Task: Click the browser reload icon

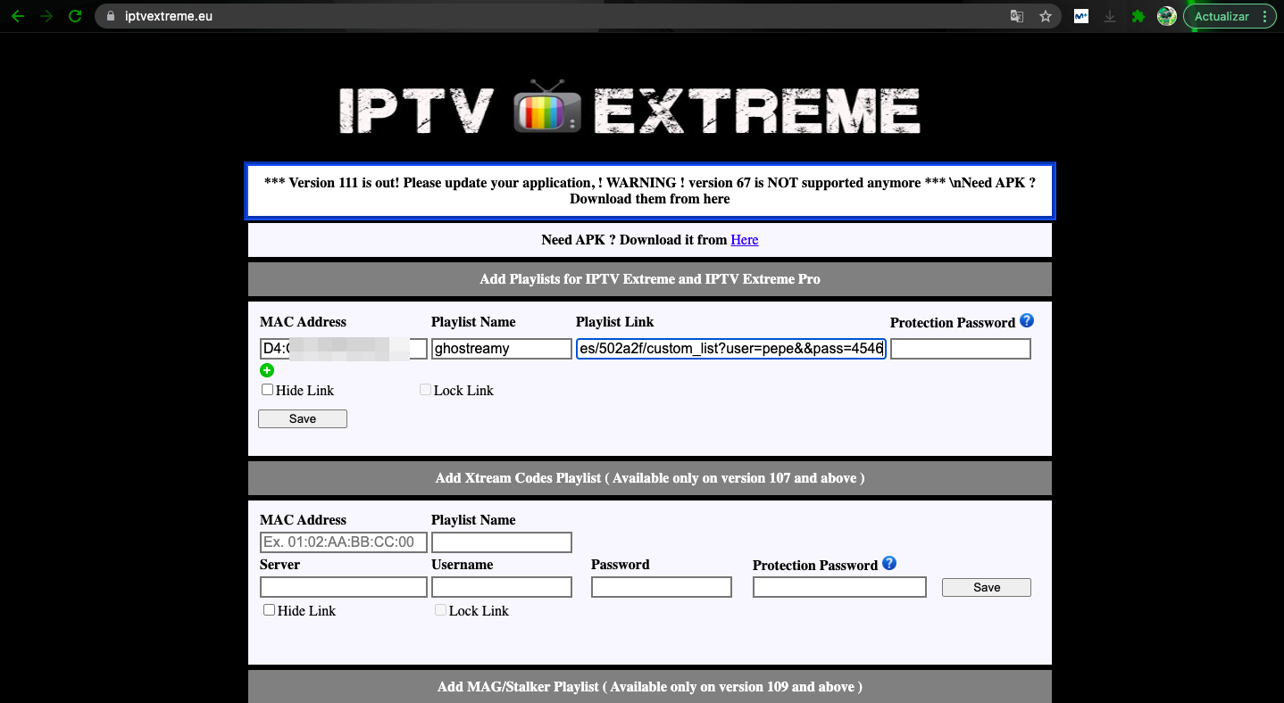Action: (x=75, y=16)
